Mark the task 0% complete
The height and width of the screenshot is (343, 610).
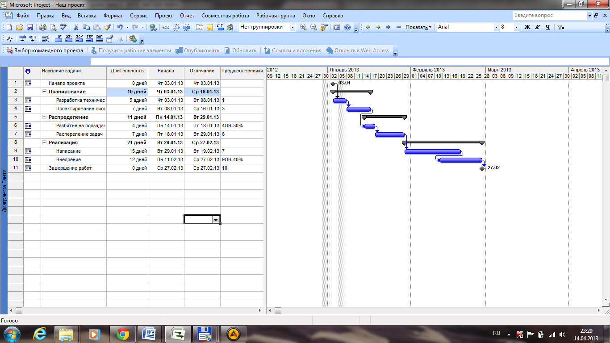[x=58, y=39]
